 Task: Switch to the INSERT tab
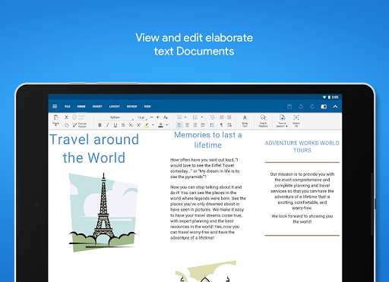pos(97,106)
